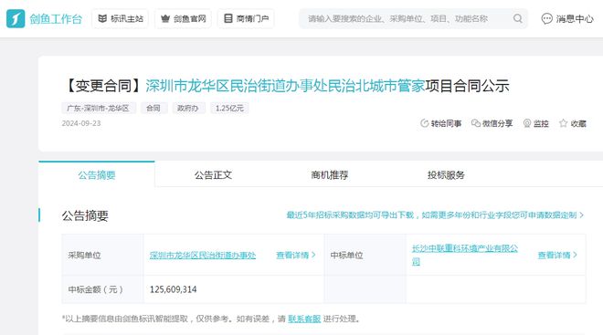Image resolution: width=603 pixels, height=335 pixels.
Task: Click the magnifier search icon
Action: click(x=518, y=18)
